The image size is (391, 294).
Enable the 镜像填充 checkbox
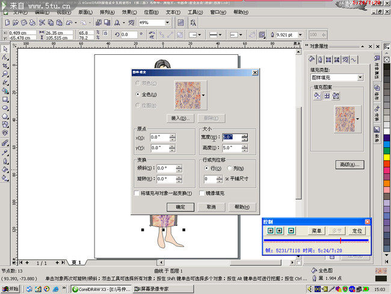click(x=201, y=193)
